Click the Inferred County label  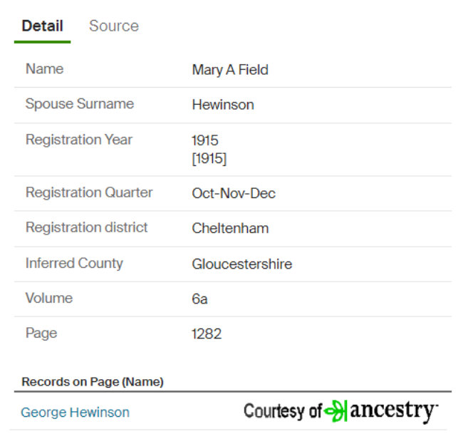[74, 263]
